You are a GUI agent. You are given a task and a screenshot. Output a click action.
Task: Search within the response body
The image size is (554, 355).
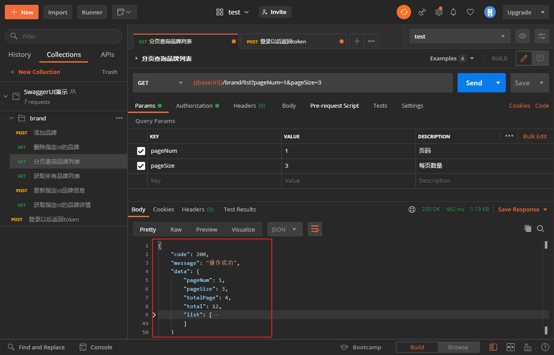pos(540,228)
